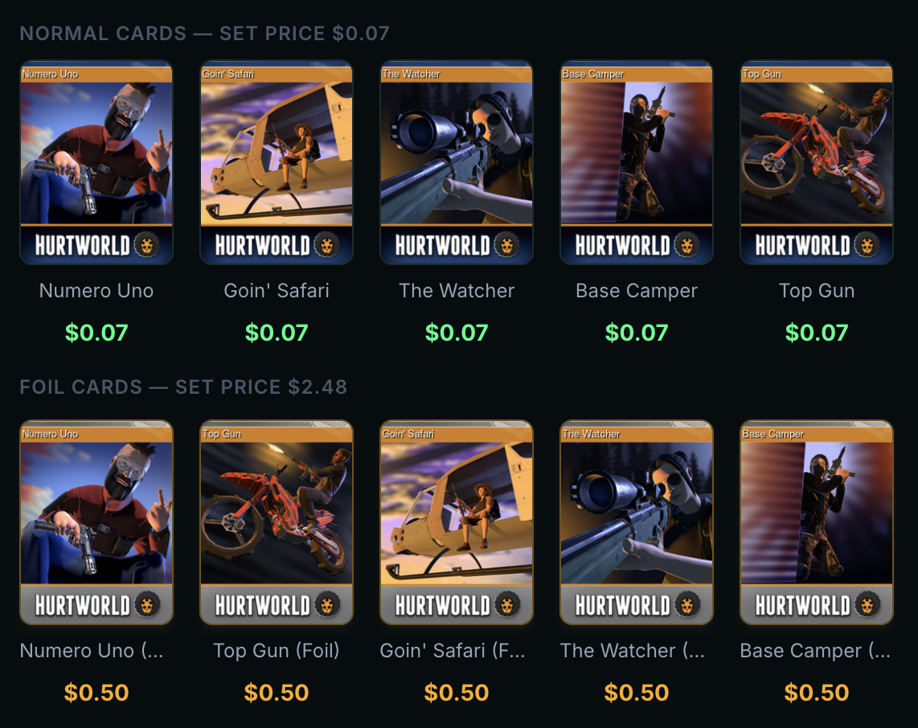Select The Watcher foil card thumbnail

click(x=637, y=522)
